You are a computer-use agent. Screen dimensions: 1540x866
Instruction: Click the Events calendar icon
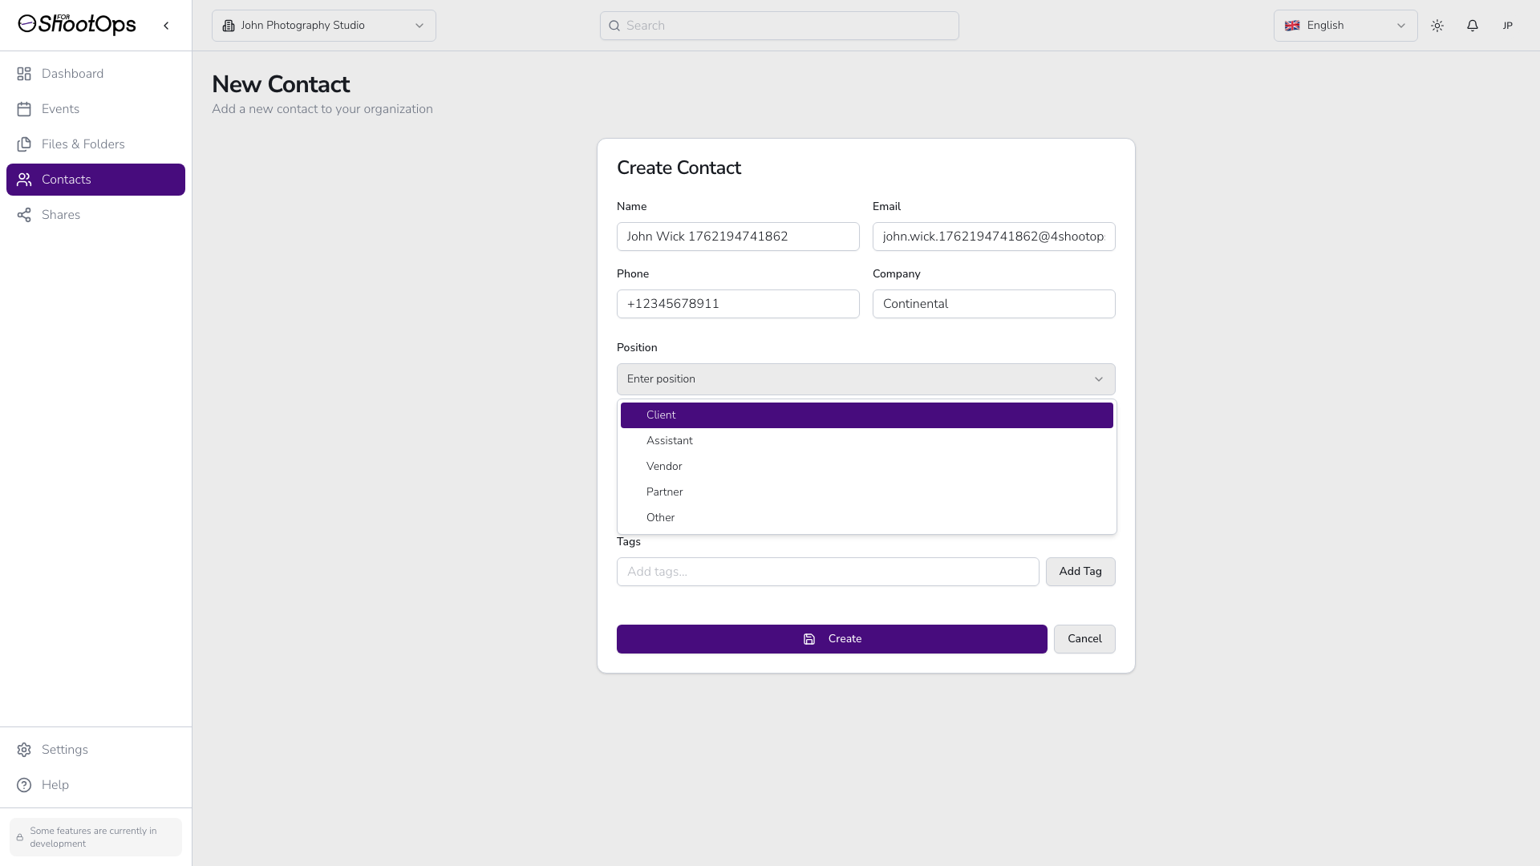click(x=24, y=109)
